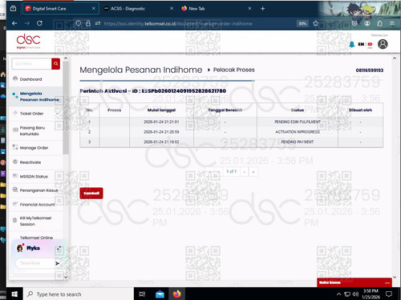Bookmark this page with star icon
This screenshot has width=401, height=300.
(x=316, y=23)
